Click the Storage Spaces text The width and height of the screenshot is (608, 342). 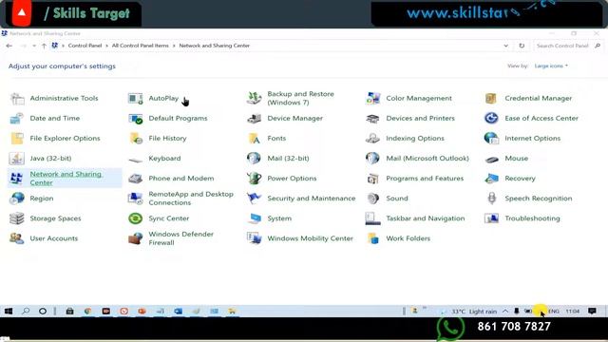[55, 218]
